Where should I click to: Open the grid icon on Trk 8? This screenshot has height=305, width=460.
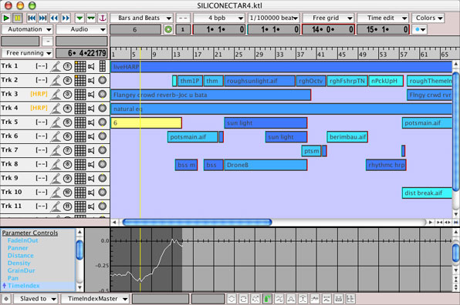[x=80, y=164]
